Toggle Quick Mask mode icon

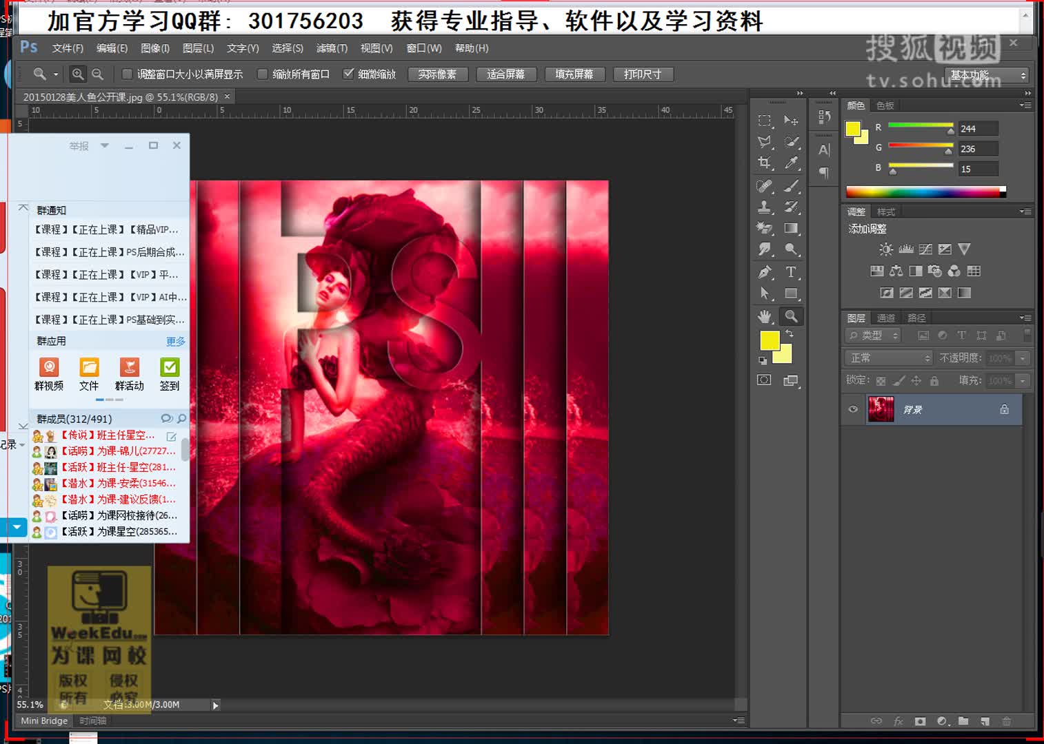(x=764, y=380)
